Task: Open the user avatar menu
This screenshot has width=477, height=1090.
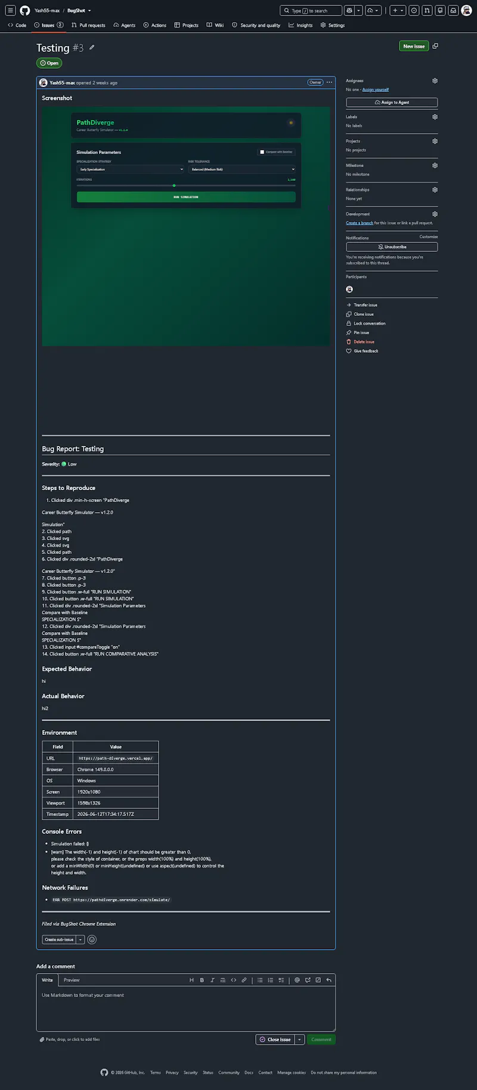Action: (467, 10)
